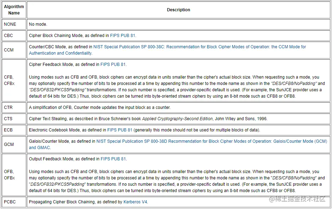Open the Kerberos V4 link
Image resolution: width=332 pixels, height=209 pixels.
click(x=135, y=202)
